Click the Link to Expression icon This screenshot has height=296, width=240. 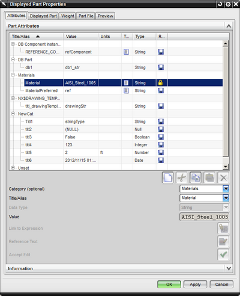coord(223,228)
